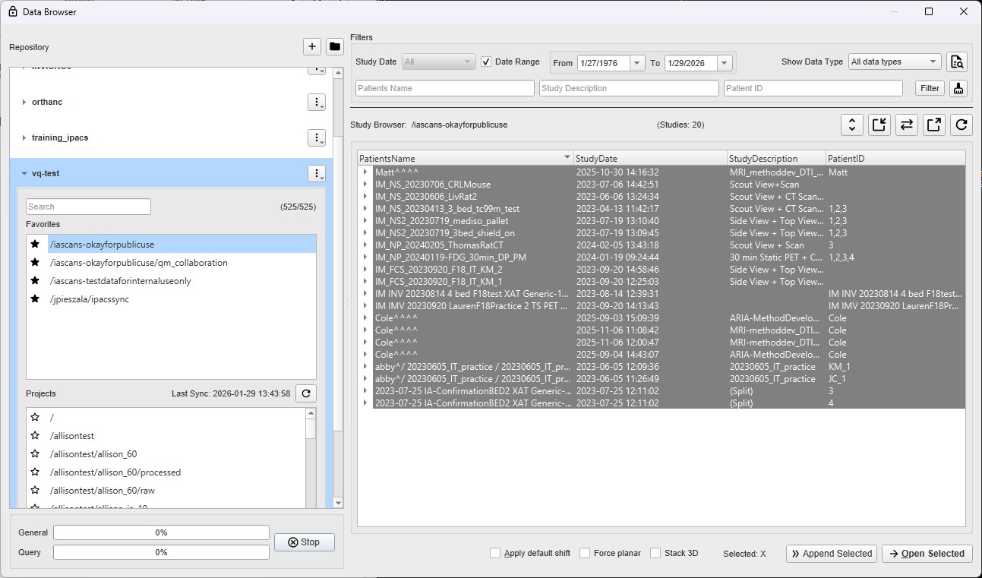982x578 pixels.
Task: Click the transfer swap-arrows icon
Action: tap(906, 125)
